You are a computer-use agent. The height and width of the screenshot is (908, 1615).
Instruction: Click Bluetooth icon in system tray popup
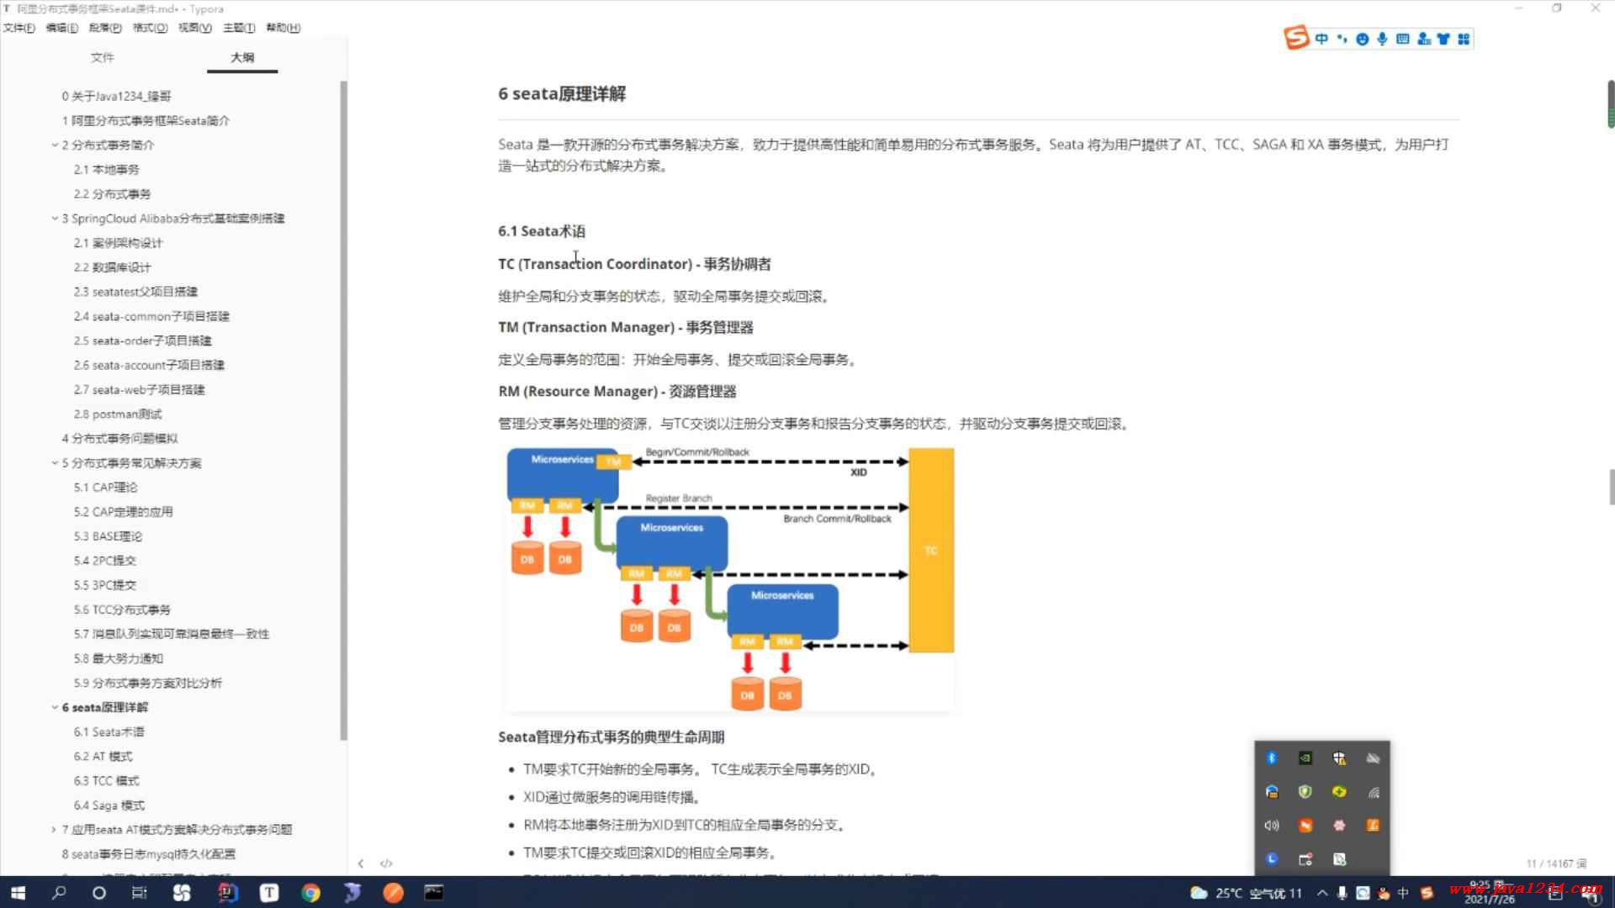click(x=1272, y=758)
